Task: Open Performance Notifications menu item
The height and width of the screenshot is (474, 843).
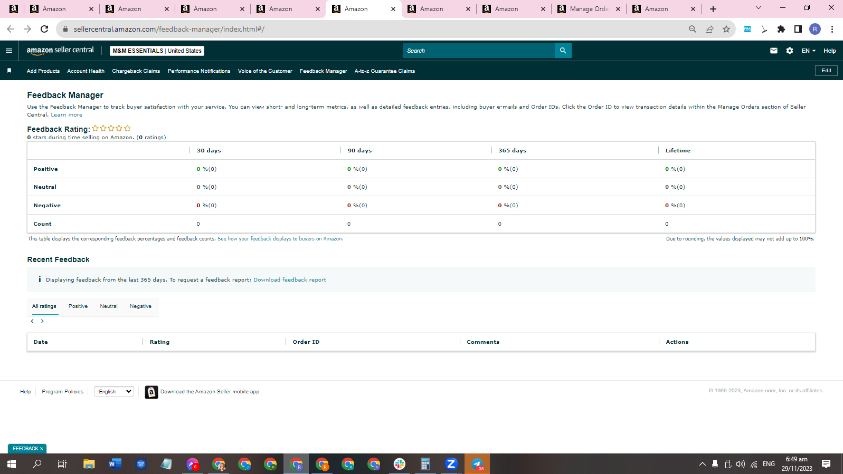Action: pyautogui.click(x=199, y=71)
